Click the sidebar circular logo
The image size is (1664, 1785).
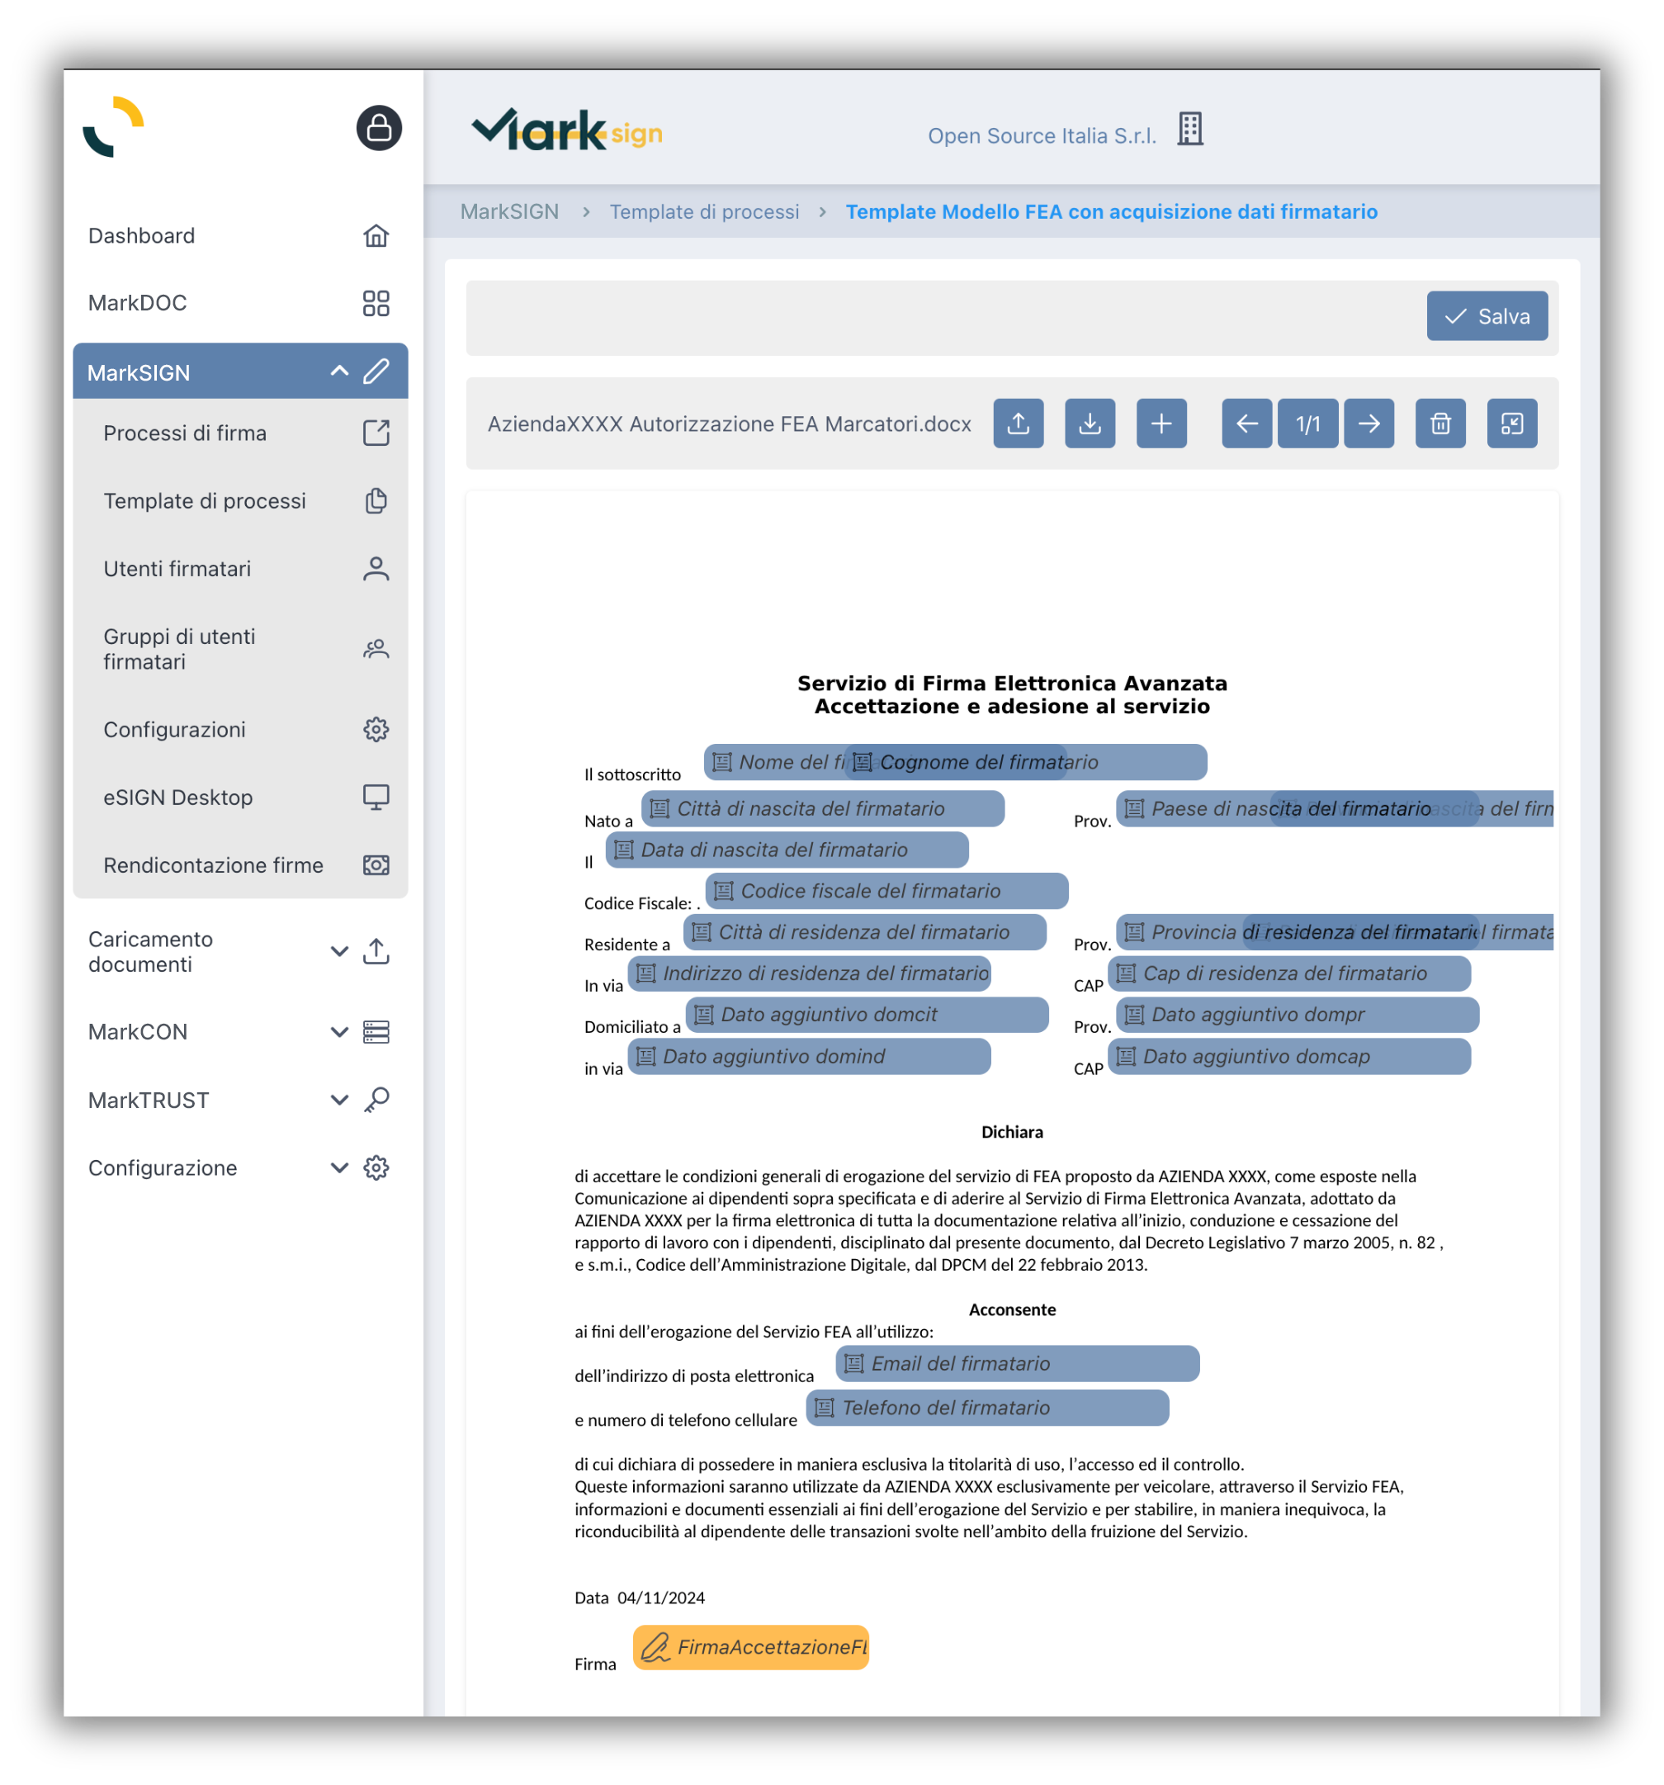(113, 126)
